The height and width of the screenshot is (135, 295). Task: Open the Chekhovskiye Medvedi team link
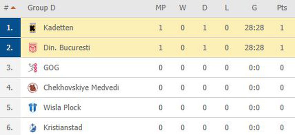pyautogui.click(x=81, y=87)
